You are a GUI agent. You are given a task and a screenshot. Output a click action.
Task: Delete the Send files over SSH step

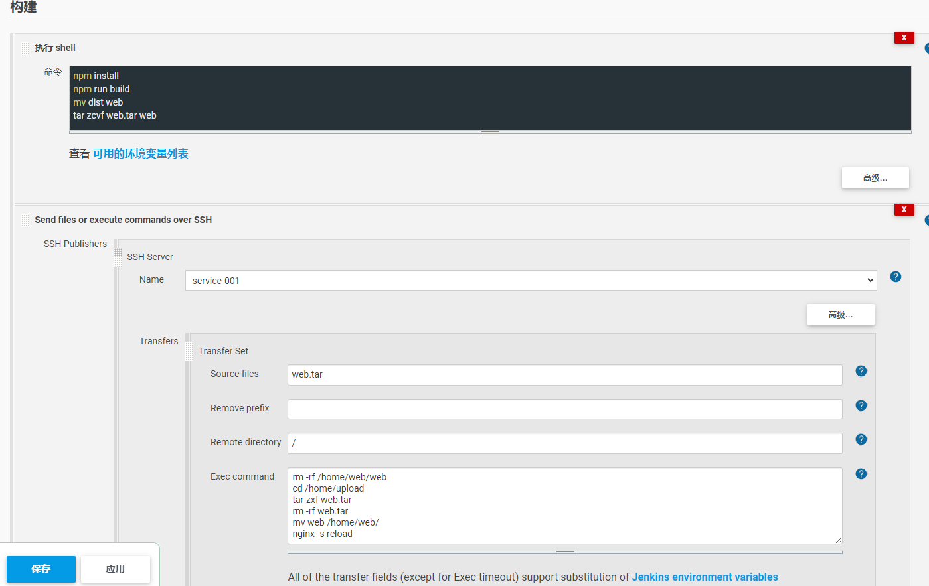click(904, 210)
